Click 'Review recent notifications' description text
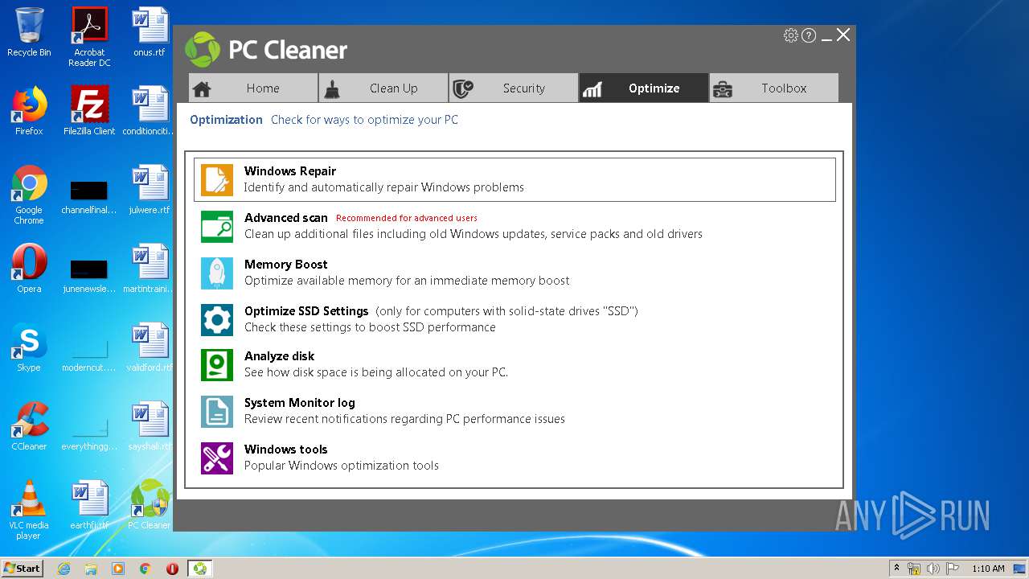The height and width of the screenshot is (579, 1029). pyautogui.click(x=404, y=419)
